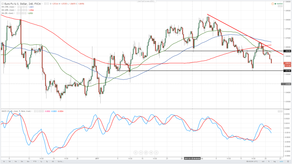Open settings for MA (100, close)
292x164 pixels.
(x=21, y=7)
